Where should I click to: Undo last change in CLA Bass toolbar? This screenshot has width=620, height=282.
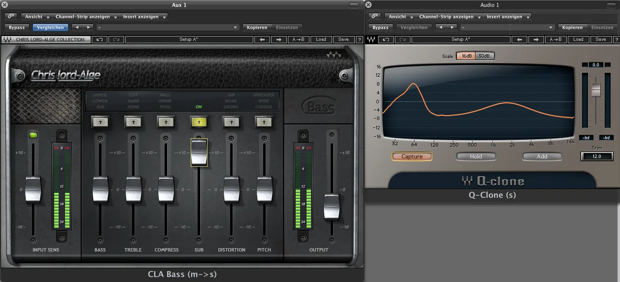(x=100, y=39)
